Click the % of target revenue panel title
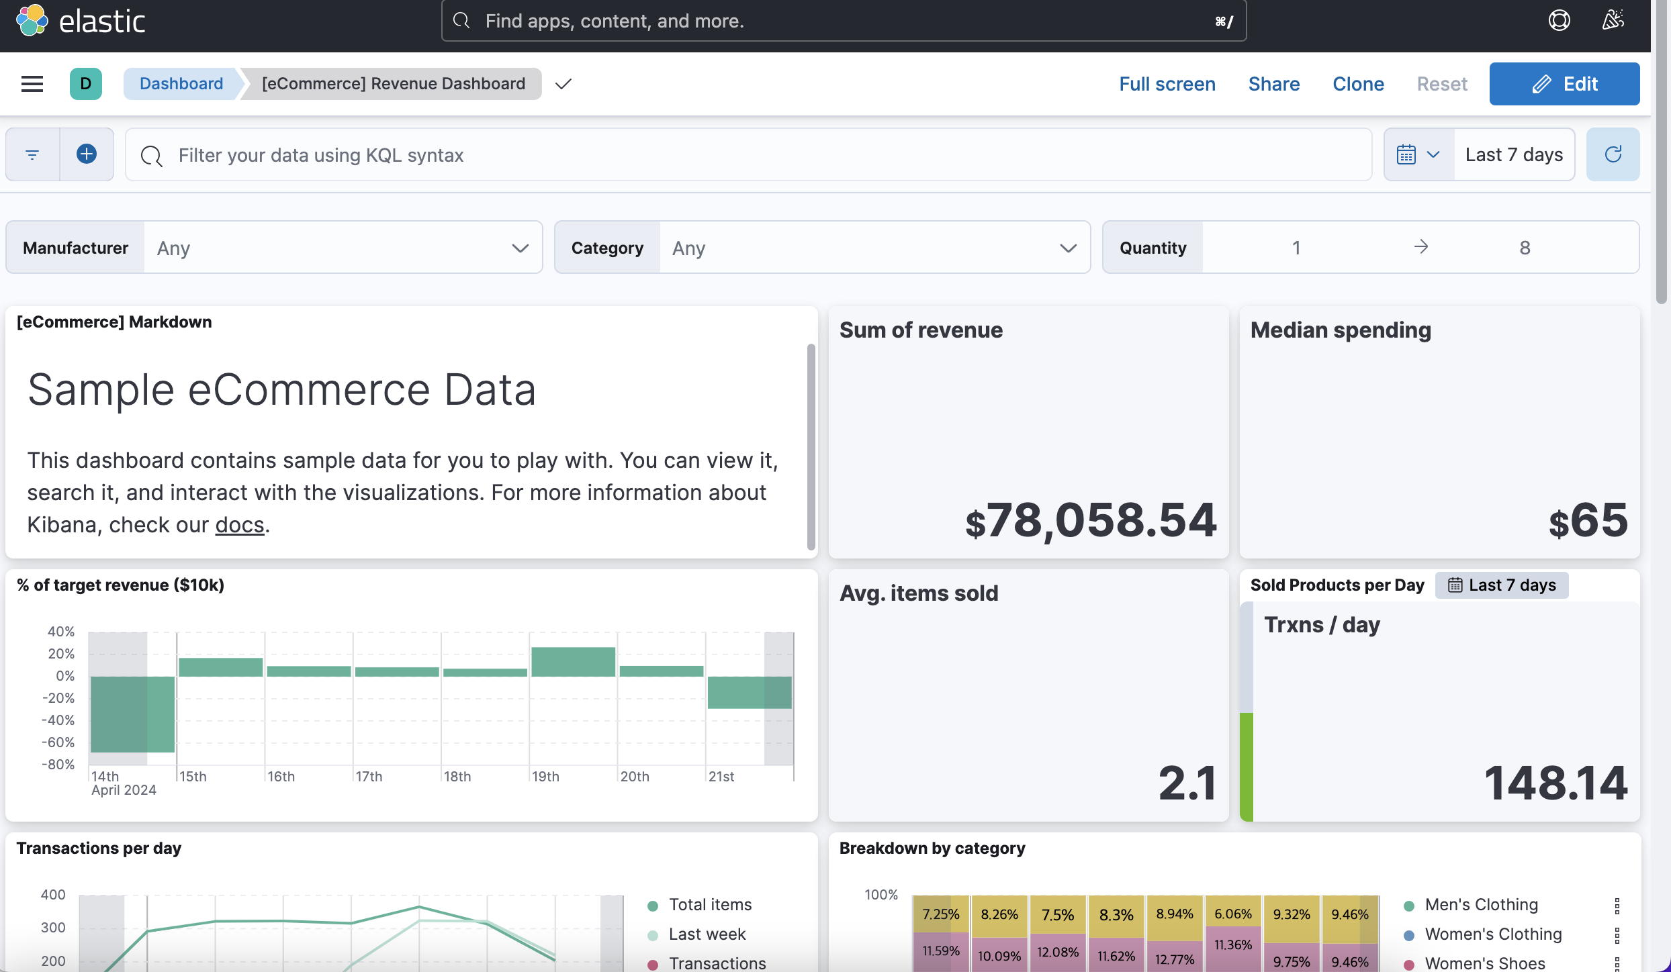The width and height of the screenshot is (1671, 972). 120,585
